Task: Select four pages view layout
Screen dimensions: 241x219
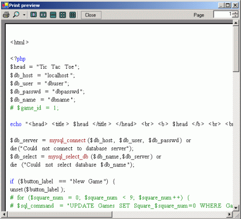Action: [63, 15]
